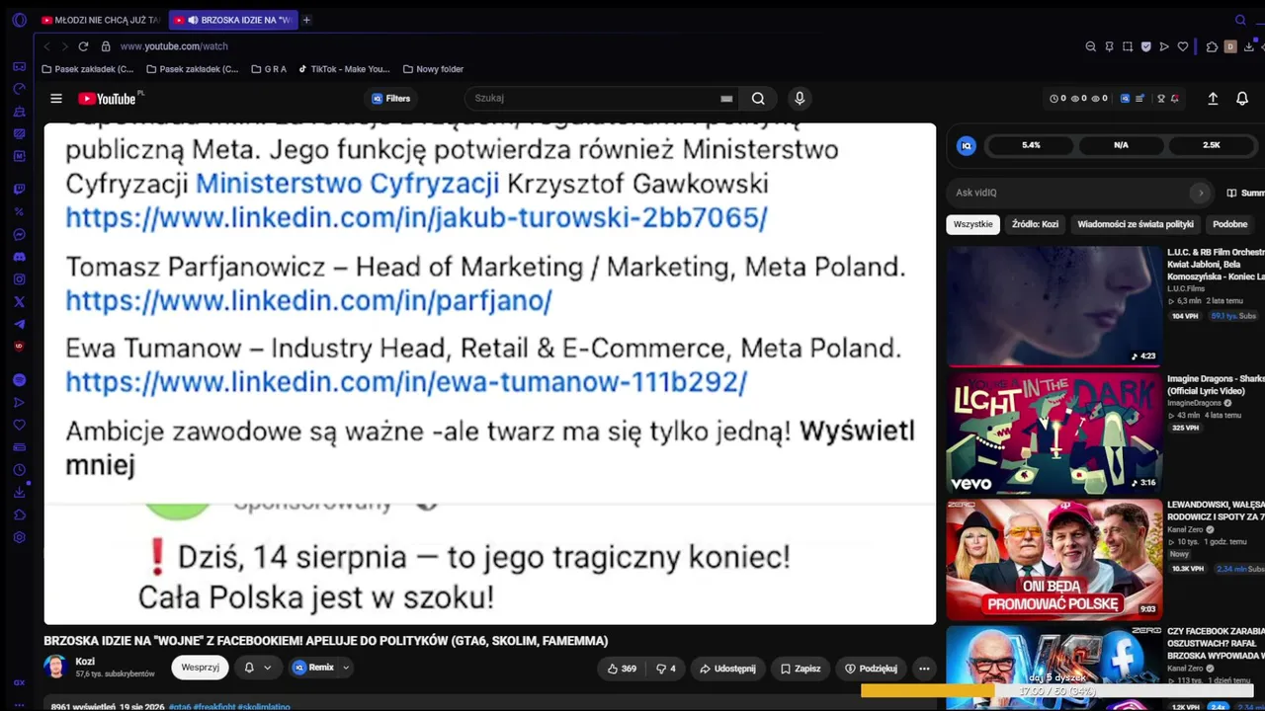Open the 'G R A' bookmarks folder
This screenshot has width=1265, height=711.
tap(269, 69)
